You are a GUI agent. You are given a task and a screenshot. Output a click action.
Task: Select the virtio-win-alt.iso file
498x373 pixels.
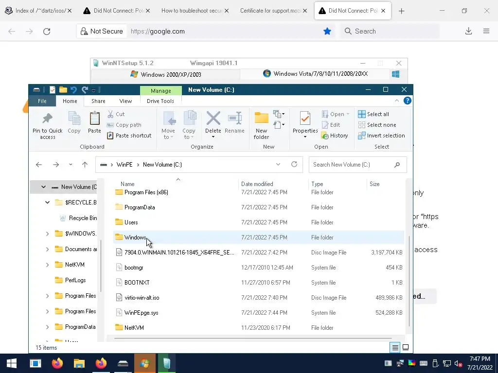(x=259, y=298)
